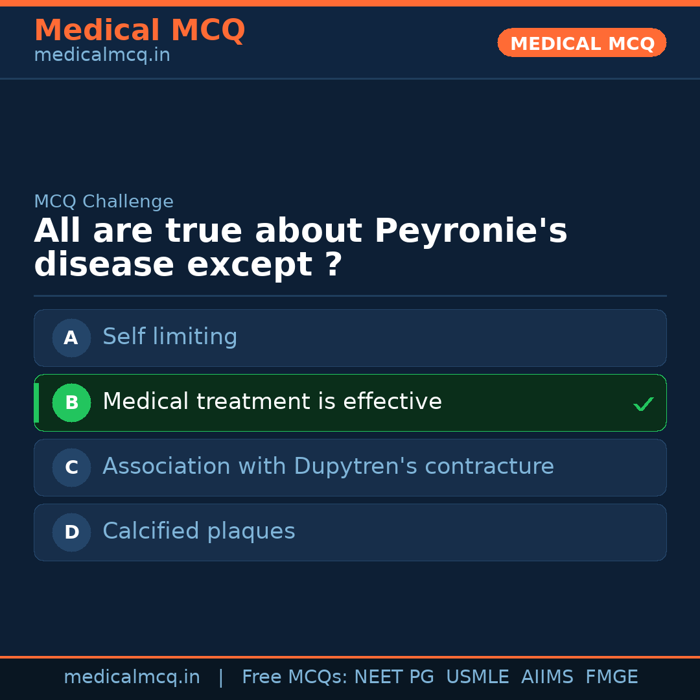Click the orange "MEDICAL MCQ" badge

pyautogui.click(x=581, y=43)
